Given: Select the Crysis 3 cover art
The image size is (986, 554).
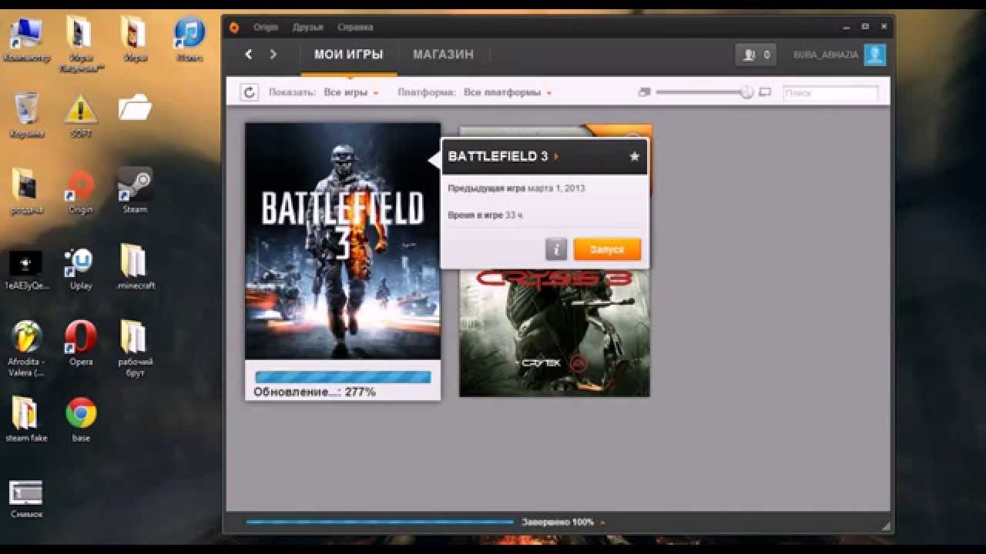Looking at the screenshot, I should coord(555,332).
